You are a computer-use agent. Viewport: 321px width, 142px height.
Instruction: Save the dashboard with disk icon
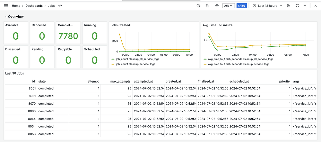pyautogui.click(x=208, y=6)
